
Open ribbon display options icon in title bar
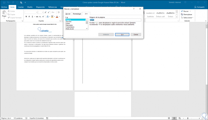tap(185, 2)
